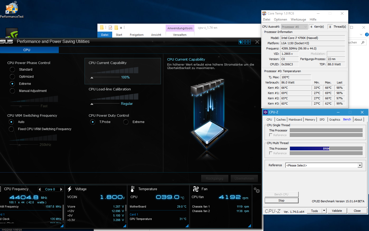Select Extreme power phase control
369x231 pixels.
tap(12, 84)
